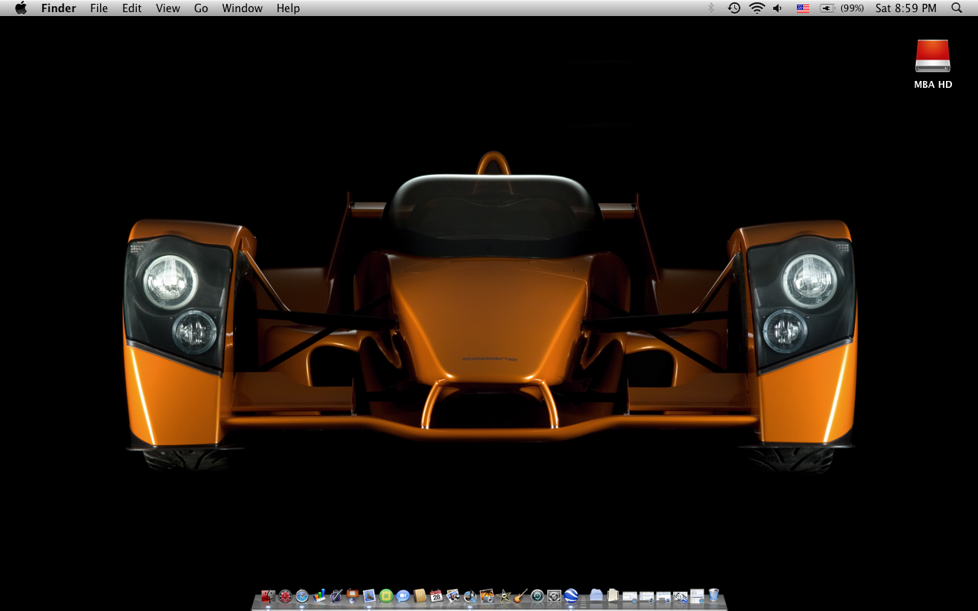Viewport: 978px width, 611px height.
Task: Open the US flag input menu
Action: tap(803, 8)
